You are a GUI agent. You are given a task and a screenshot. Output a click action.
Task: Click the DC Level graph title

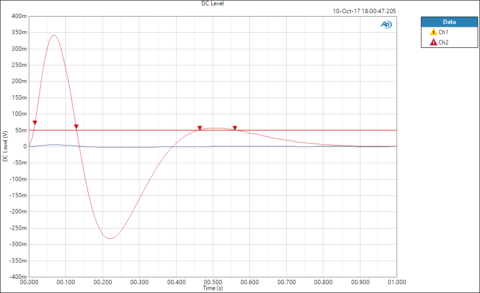(213, 3)
